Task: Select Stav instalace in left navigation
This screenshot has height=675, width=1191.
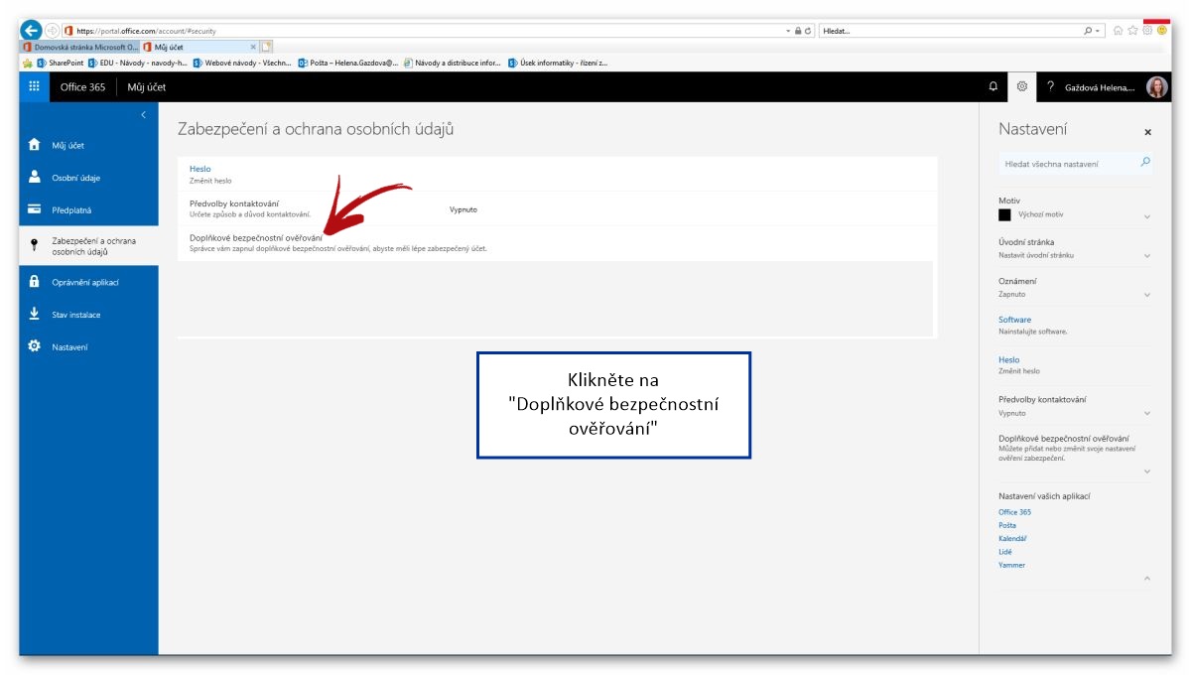Action: (x=75, y=315)
